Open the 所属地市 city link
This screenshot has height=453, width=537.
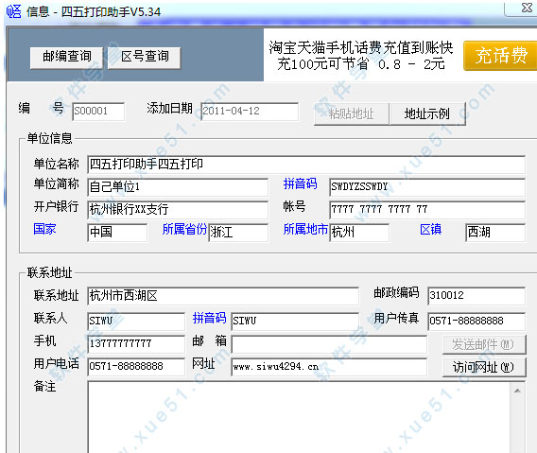click(x=305, y=229)
